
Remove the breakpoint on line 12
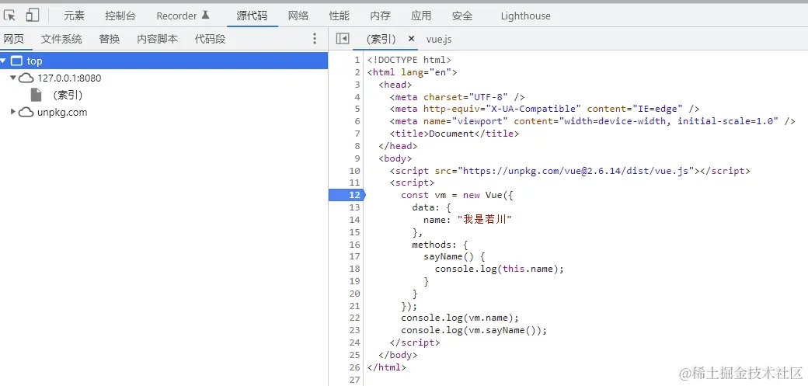[x=347, y=195]
